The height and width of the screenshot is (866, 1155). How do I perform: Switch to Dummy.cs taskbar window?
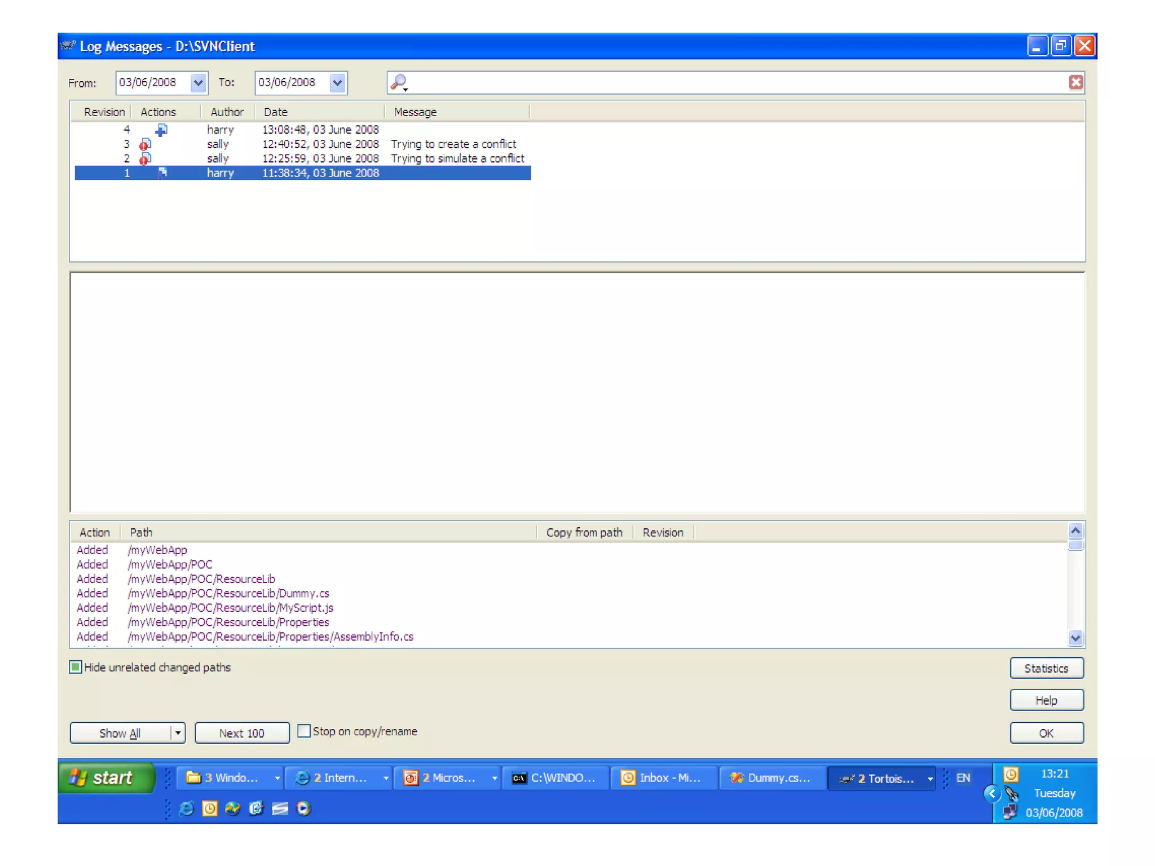tap(771, 778)
